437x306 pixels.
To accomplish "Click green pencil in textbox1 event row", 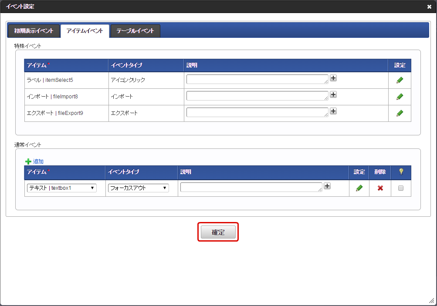I will coord(359,188).
